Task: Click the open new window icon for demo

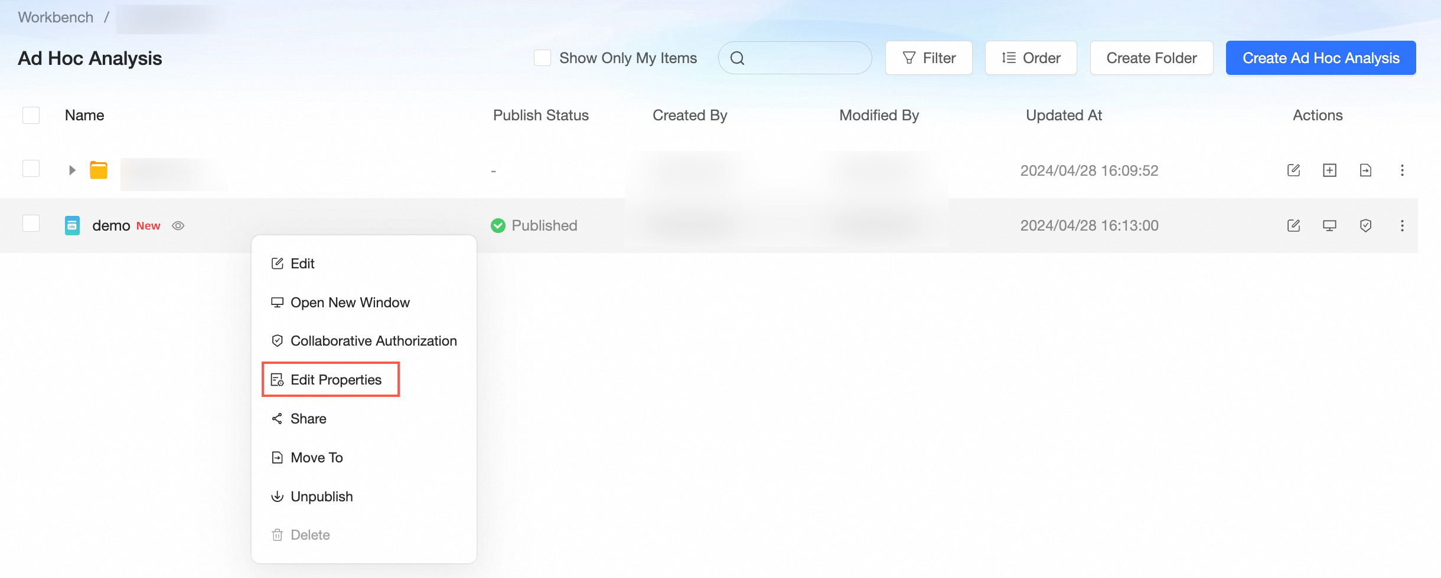Action: click(x=1329, y=225)
